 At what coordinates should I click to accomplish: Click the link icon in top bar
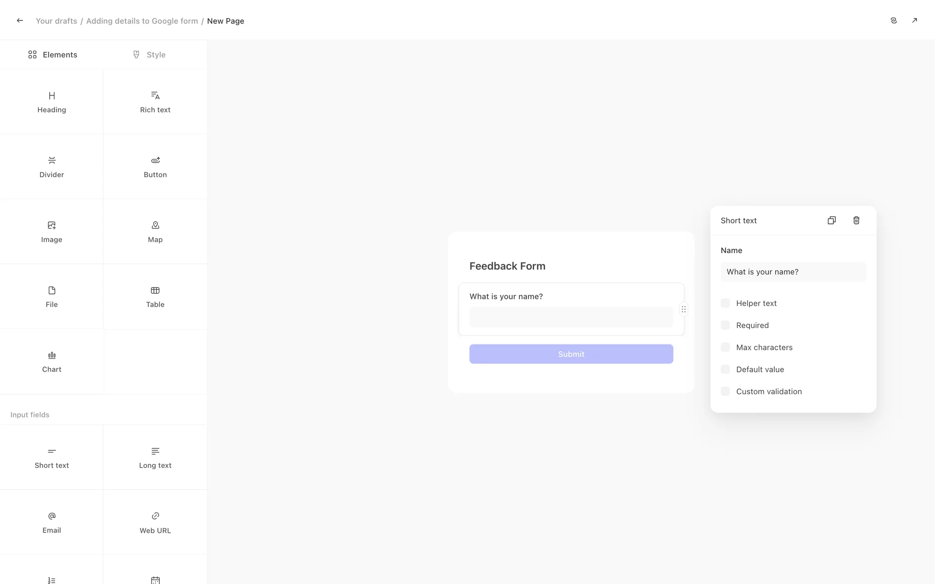coord(893,20)
